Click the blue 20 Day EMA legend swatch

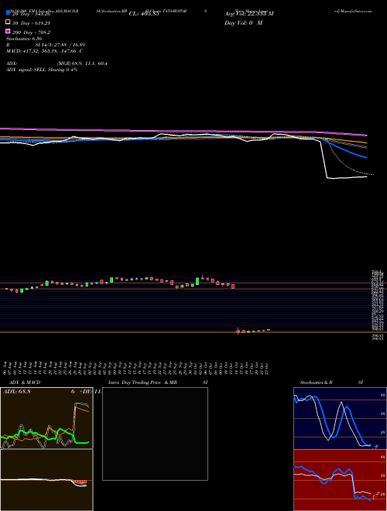coord(8,12)
